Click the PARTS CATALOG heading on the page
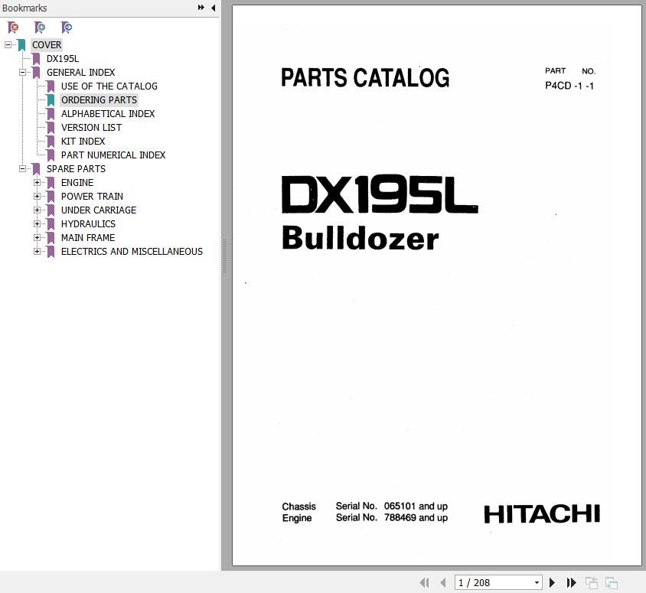The image size is (646, 593). click(365, 77)
